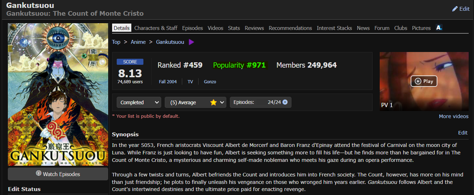
Task: Click 'Your list is public by default' notice
Action: pyautogui.click(x=146, y=116)
